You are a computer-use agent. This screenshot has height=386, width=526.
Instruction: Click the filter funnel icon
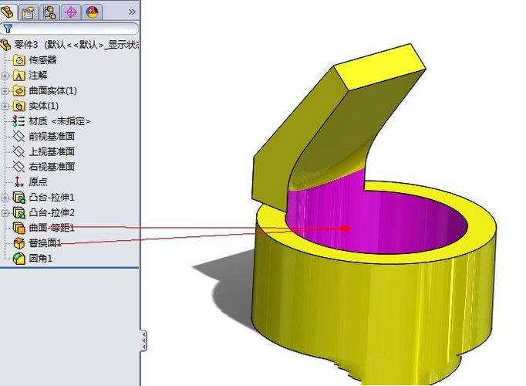(x=8, y=29)
